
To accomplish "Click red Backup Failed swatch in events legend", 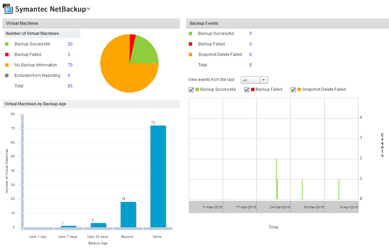I will (190, 44).
